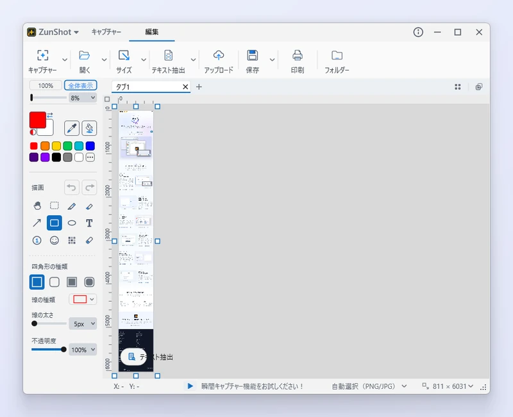513x417 pixels.
Task: Pick the eraser tool in the bottom tool row
Action: click(89, 240)
